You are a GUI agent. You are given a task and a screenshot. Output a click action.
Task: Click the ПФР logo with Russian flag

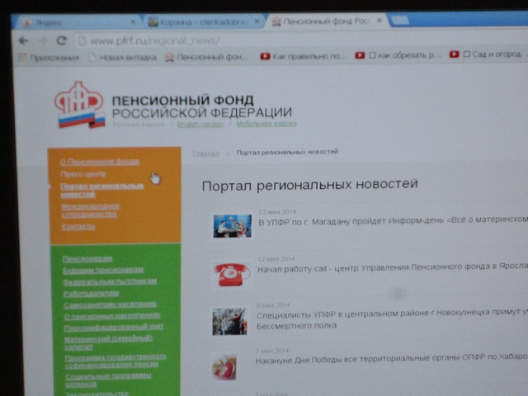(x=79, y=105)
